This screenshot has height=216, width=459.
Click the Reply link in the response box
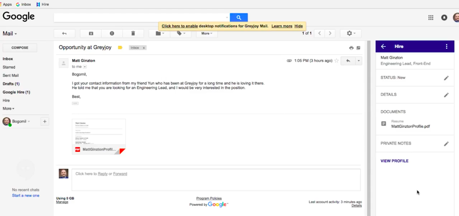[x=103, y=174]
